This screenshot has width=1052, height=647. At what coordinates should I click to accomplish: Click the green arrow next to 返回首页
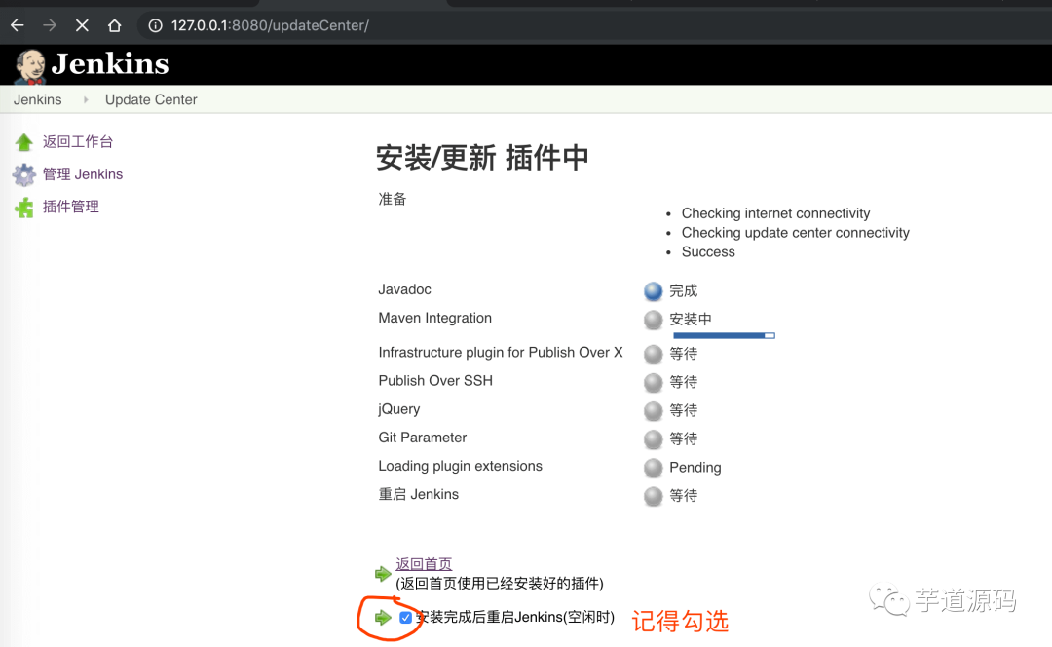[384, 574]
